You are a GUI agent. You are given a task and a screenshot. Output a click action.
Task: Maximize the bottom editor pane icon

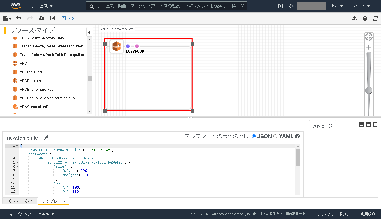click(x=375, y=124)
